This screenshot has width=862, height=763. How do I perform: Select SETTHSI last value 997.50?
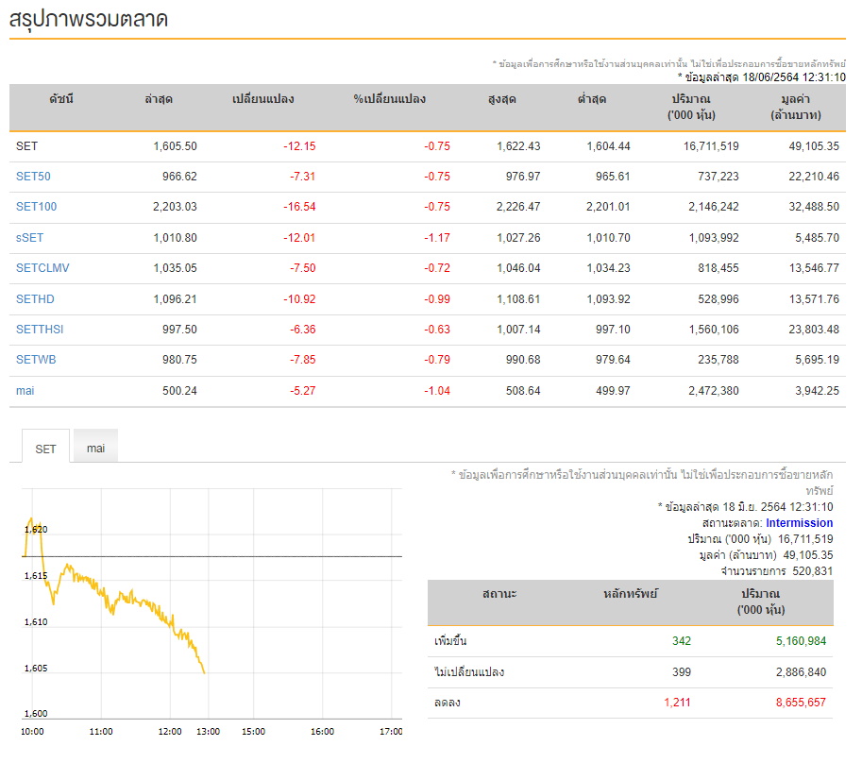[x=179, y=330]
